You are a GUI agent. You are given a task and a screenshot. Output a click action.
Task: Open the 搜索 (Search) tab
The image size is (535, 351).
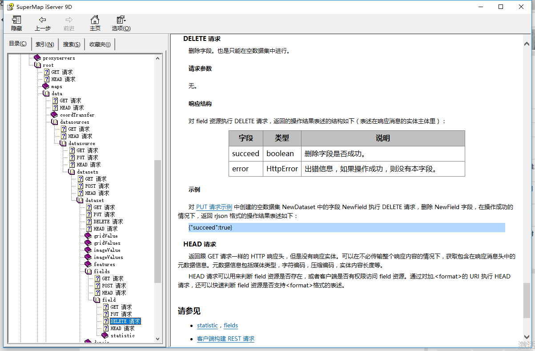click(72, 44)
